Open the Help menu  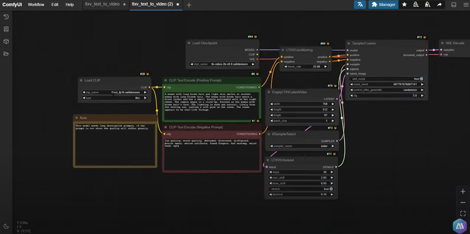click(70, 5)
